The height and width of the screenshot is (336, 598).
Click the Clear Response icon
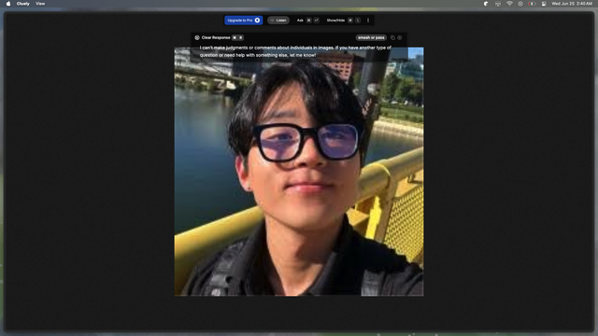click(197, 37)
